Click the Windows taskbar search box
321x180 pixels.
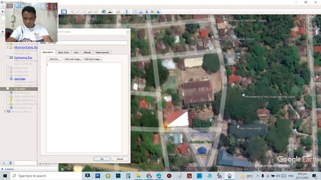46,175
